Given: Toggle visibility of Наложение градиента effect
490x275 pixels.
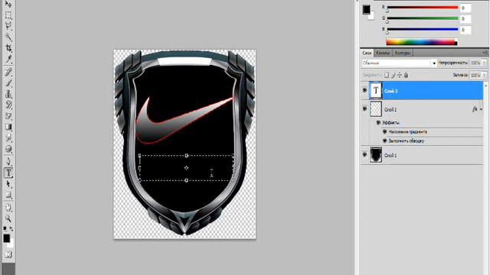Looking at the screenshot, I should coord(384,132).
